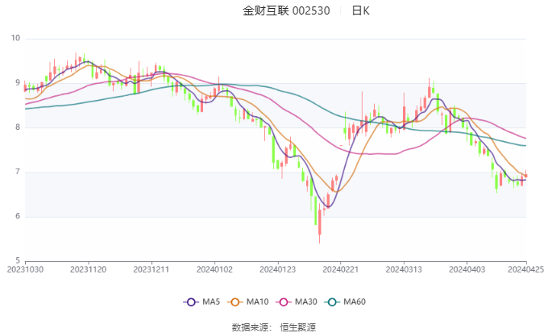Viewport: 548px width, 333px height.
Task: Hide the MA5 line via its label
Action: point(211,302)
